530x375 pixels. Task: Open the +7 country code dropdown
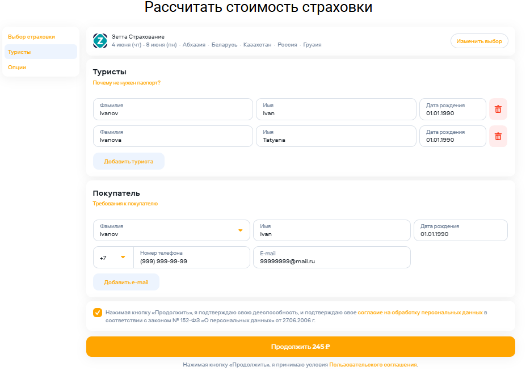(x=113, y=258)
